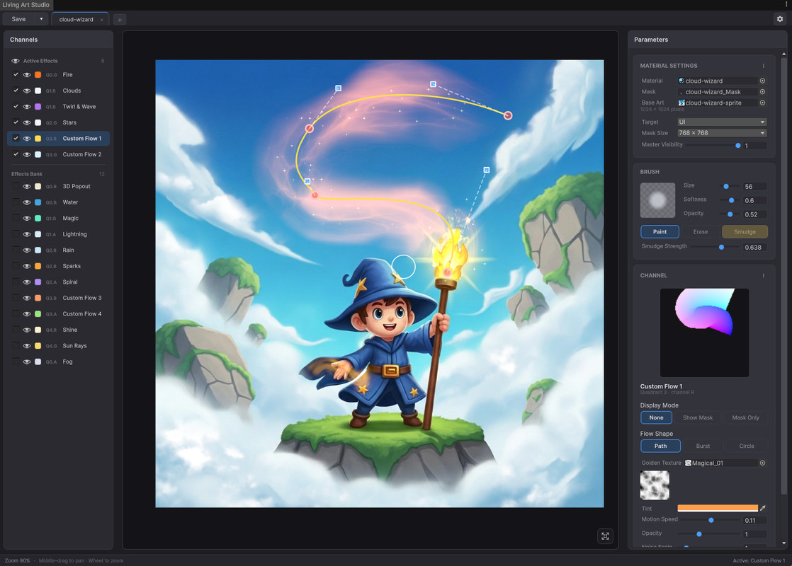The width and height of the screenshot is (792, 566).
Task: Open Channel section options menu
Action: 763,275
